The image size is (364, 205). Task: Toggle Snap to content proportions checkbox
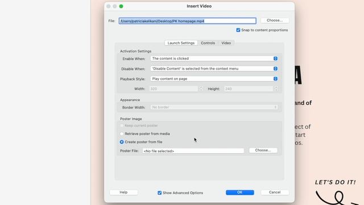click(x=238, y=30)
